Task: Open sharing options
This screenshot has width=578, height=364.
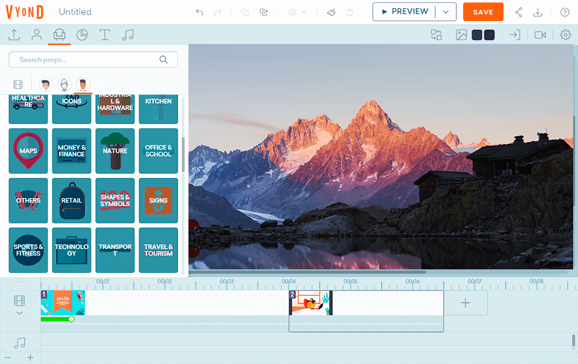Action: click(519, 12)
